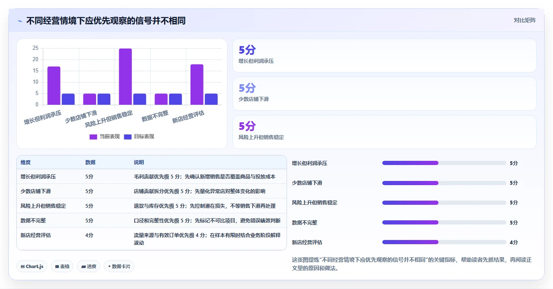Click the Chart.js tag chip
This screenshot has width=553, height=289.
click(x=32, y=266)
